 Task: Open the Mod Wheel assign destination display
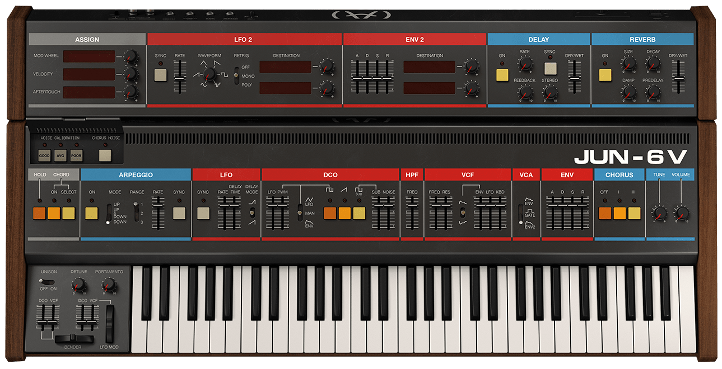click(x=88, y=56)
